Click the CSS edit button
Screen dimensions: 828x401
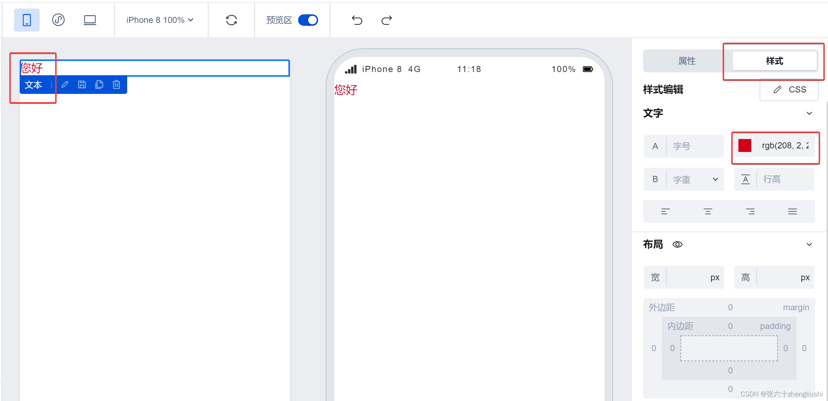(789, 90)
